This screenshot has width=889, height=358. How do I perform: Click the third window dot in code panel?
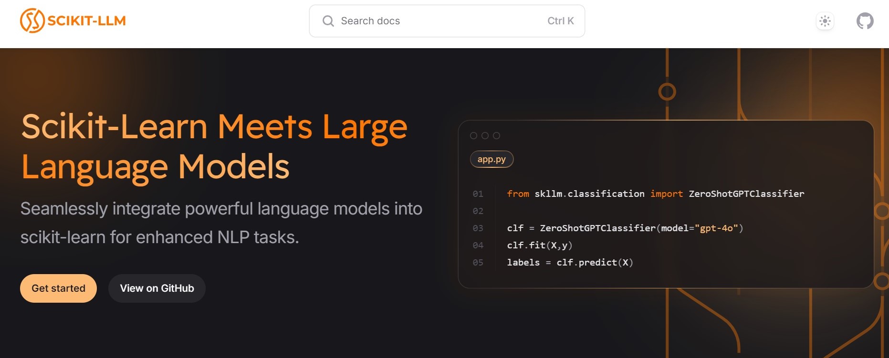click(x=496, y=136)
